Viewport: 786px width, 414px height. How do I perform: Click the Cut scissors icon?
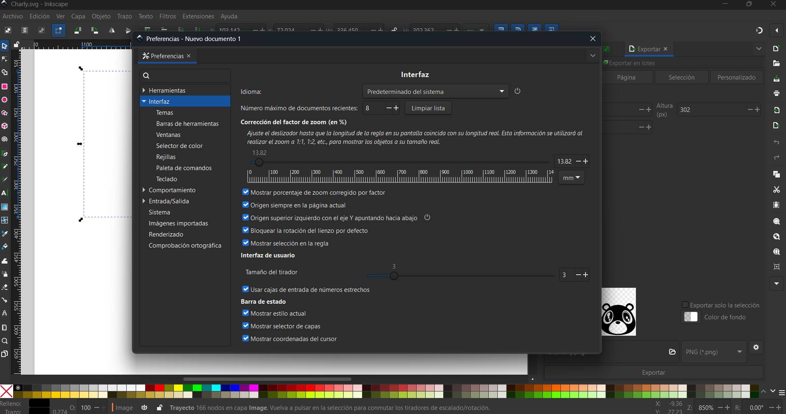point(776,189)
